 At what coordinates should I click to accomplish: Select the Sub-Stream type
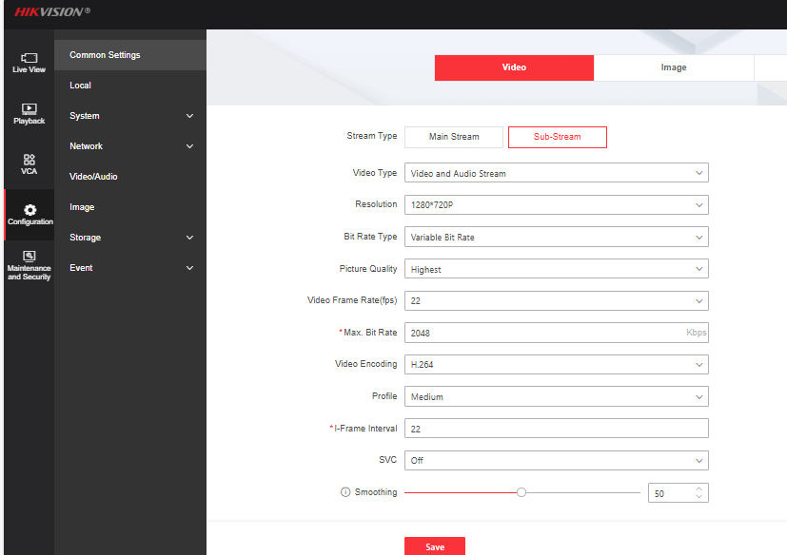(x=557, y=137)
